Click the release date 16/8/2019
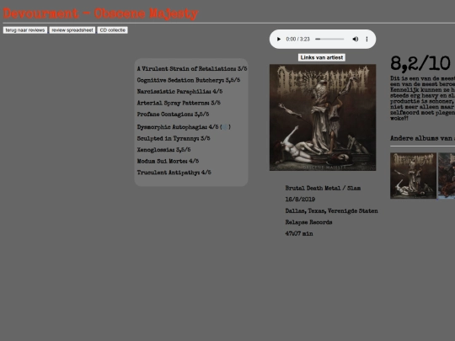Image resolution: width=455 pixels, height=341 pixels. [300, 200]
